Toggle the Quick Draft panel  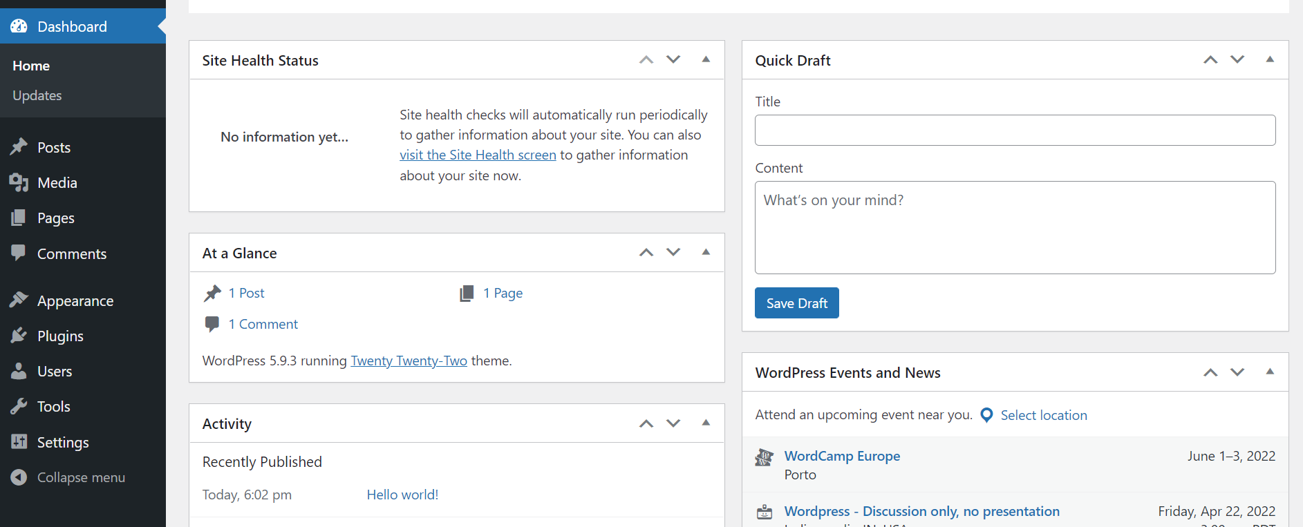[1270, 59]
